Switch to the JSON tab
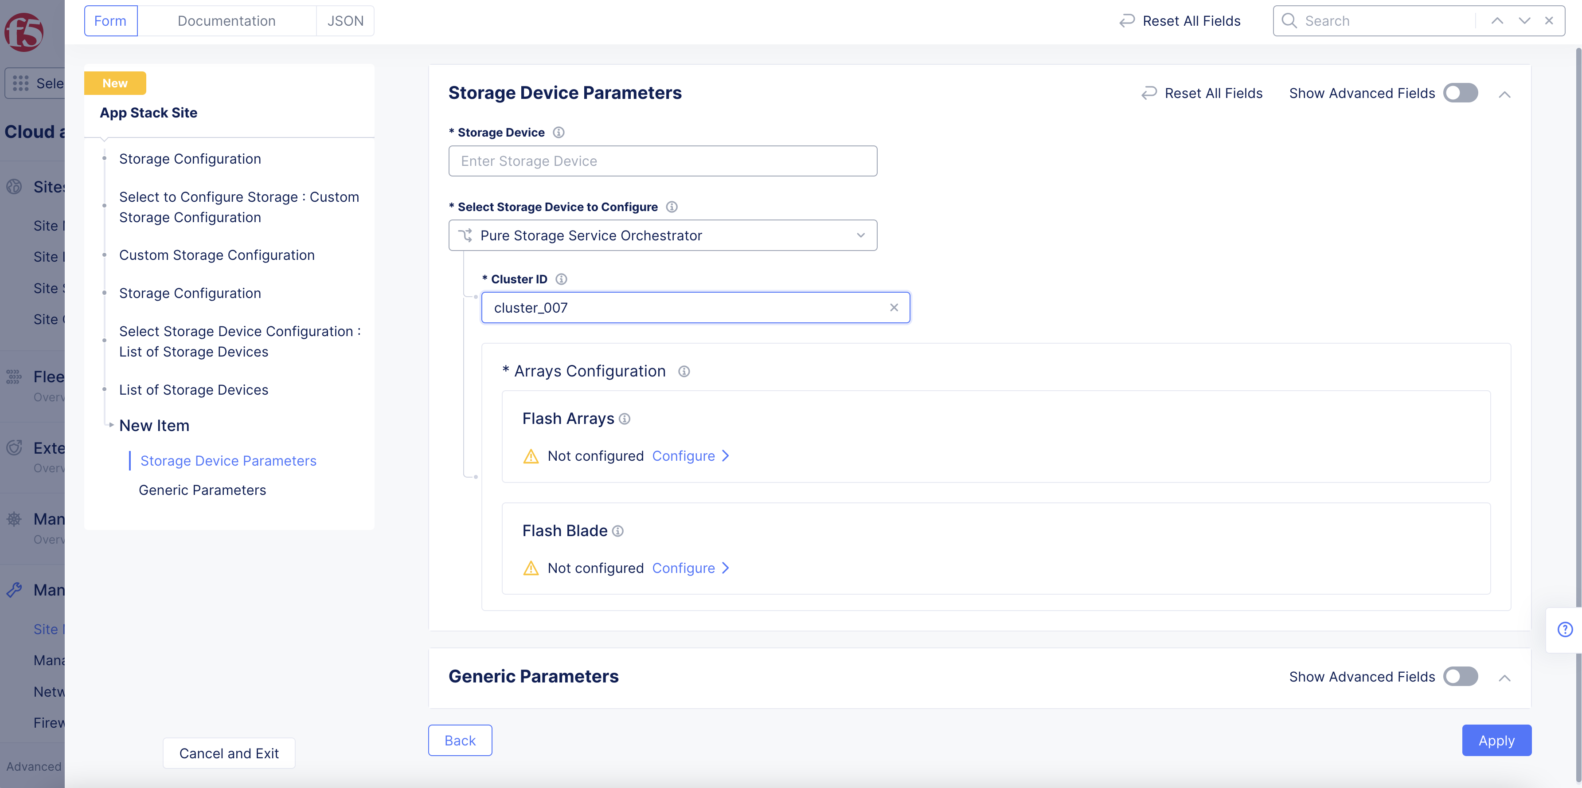The height and width of the screenshot is (788, 1582). click(345, 21)
